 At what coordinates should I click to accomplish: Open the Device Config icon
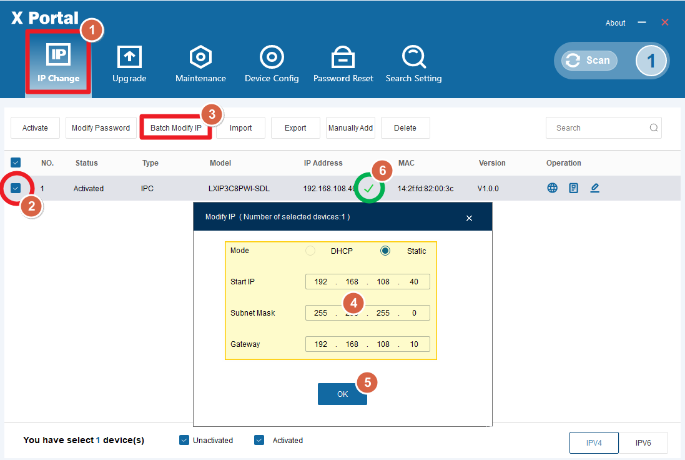(x=272, y=57)
